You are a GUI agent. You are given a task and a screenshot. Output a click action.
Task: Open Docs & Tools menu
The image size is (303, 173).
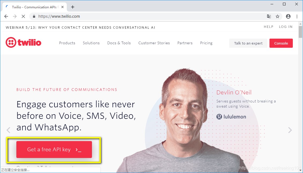tap(119, 43)
